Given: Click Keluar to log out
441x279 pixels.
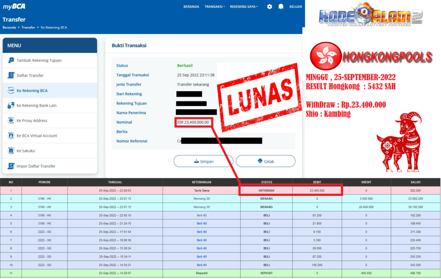Looking at the screenshot, I should pyautogui.click(x=295, y=6).
